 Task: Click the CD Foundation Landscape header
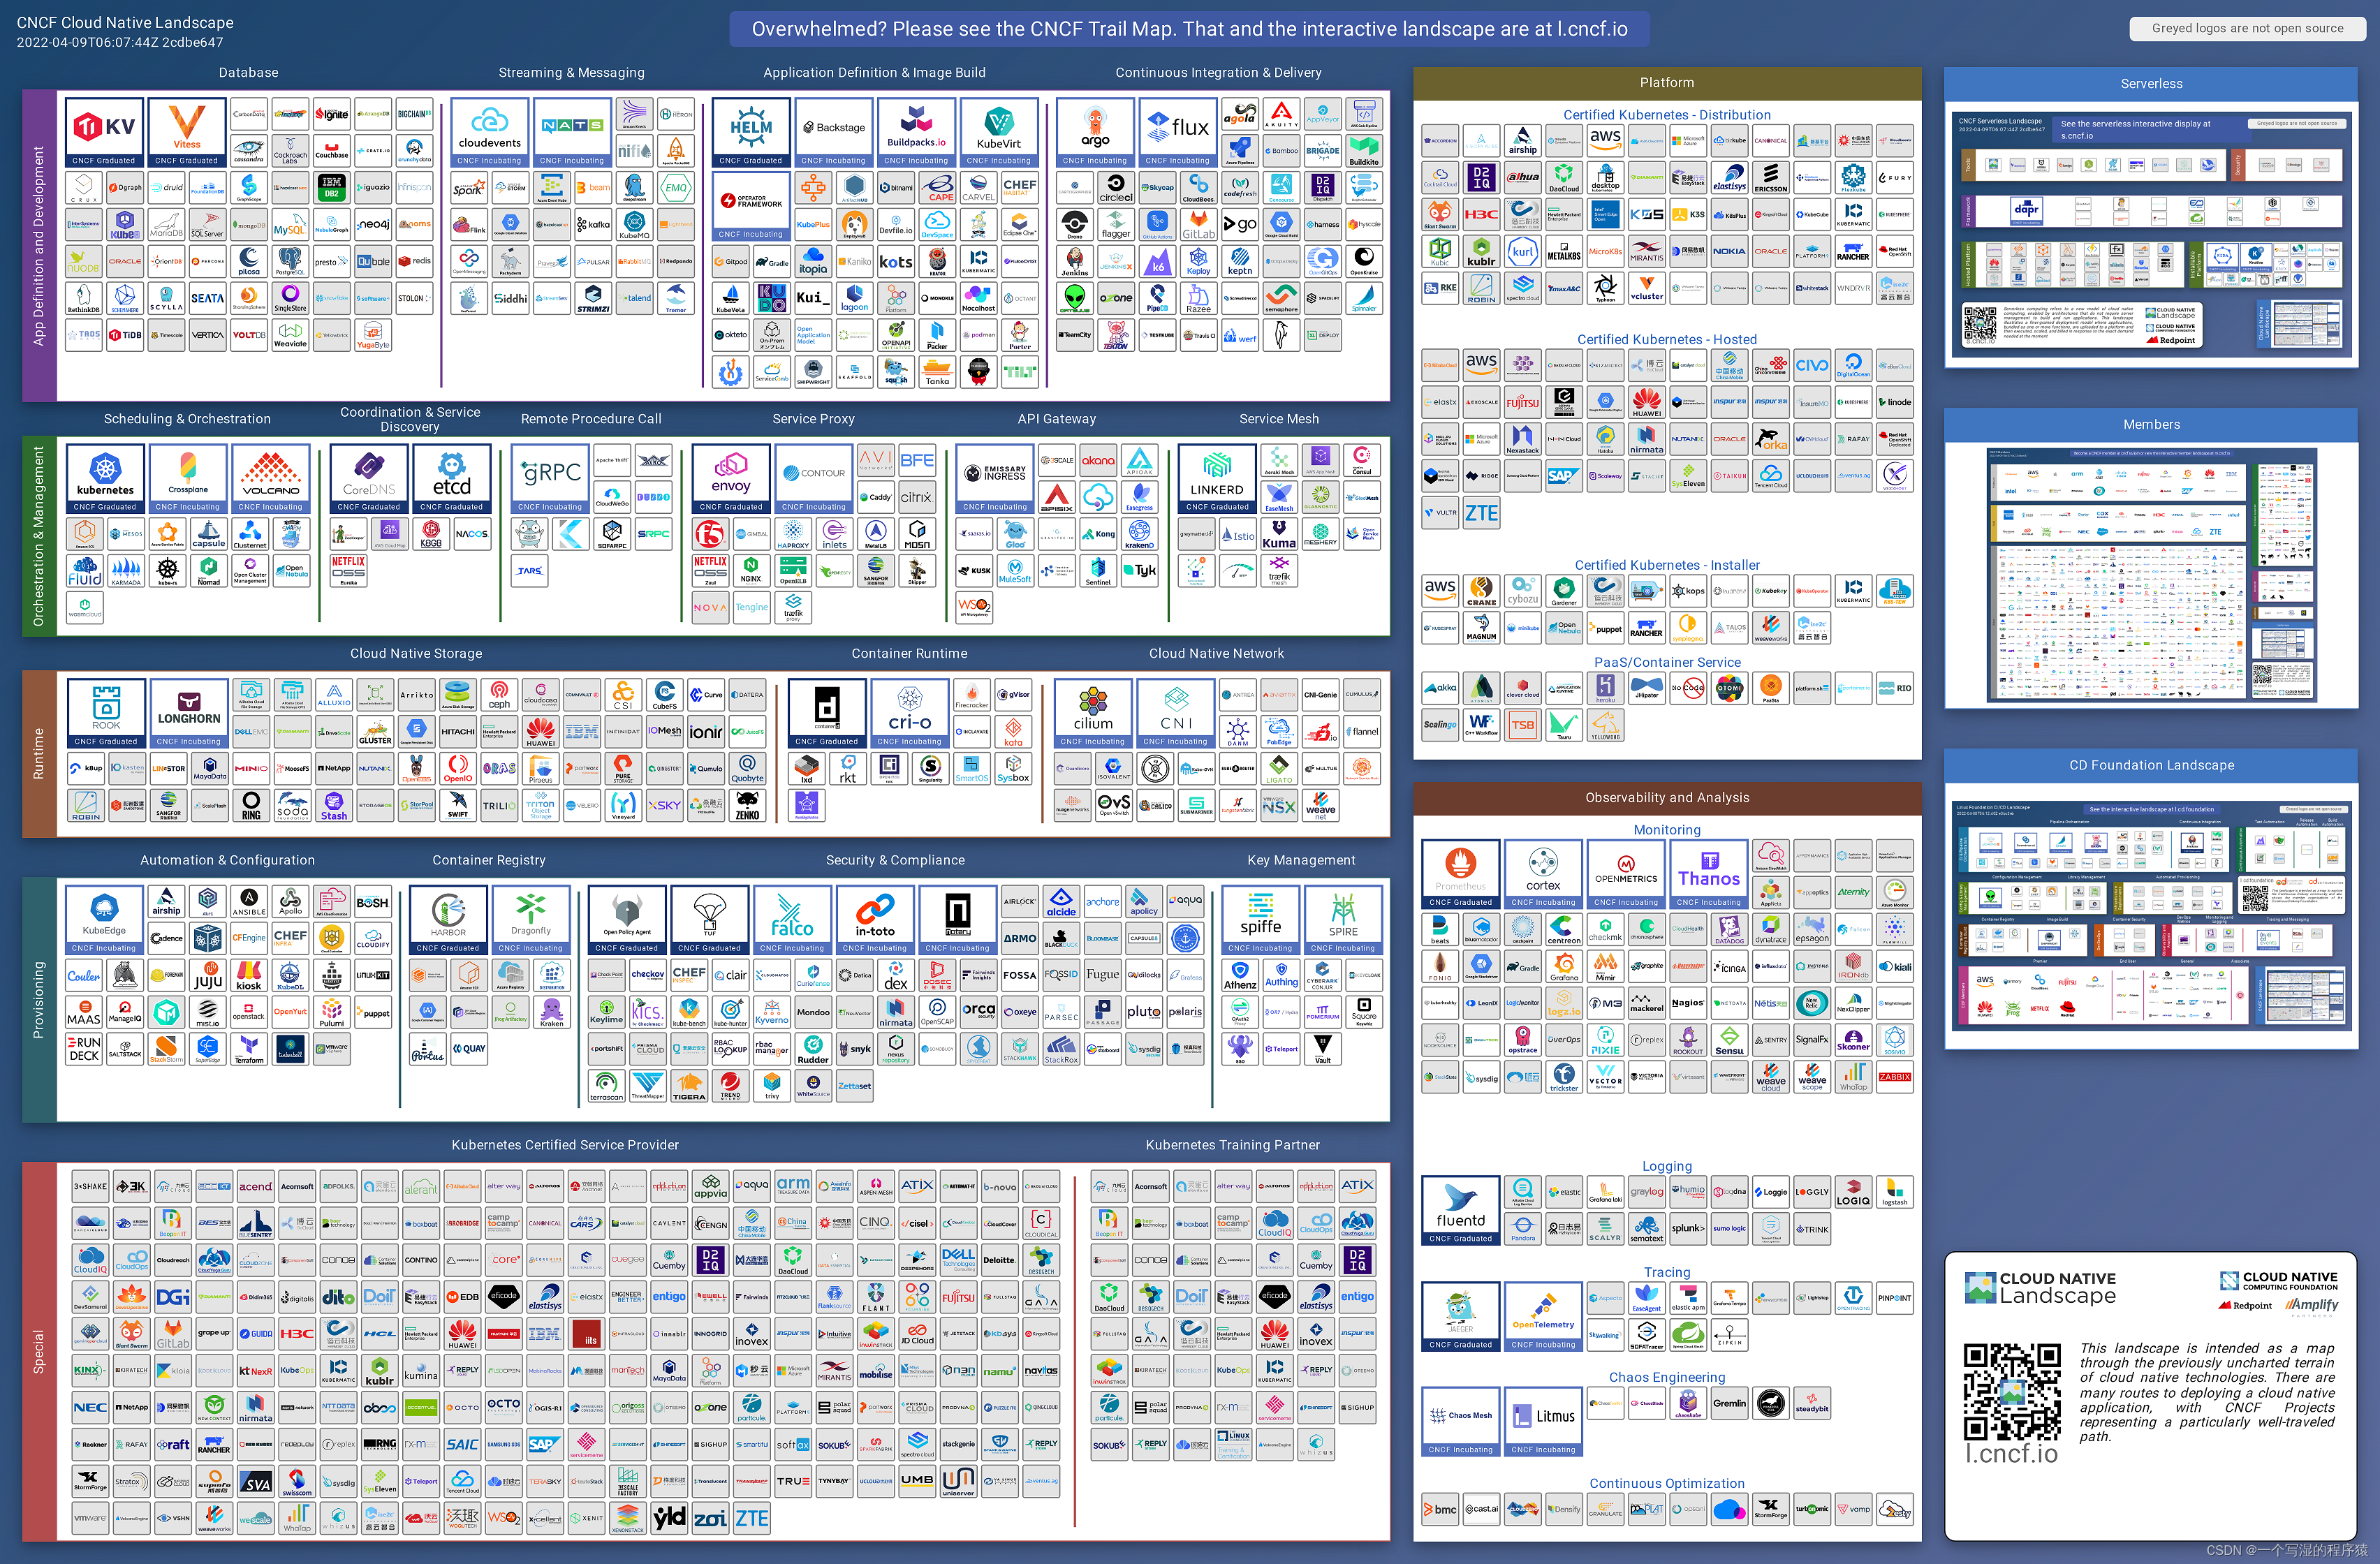pos(2151,765)
